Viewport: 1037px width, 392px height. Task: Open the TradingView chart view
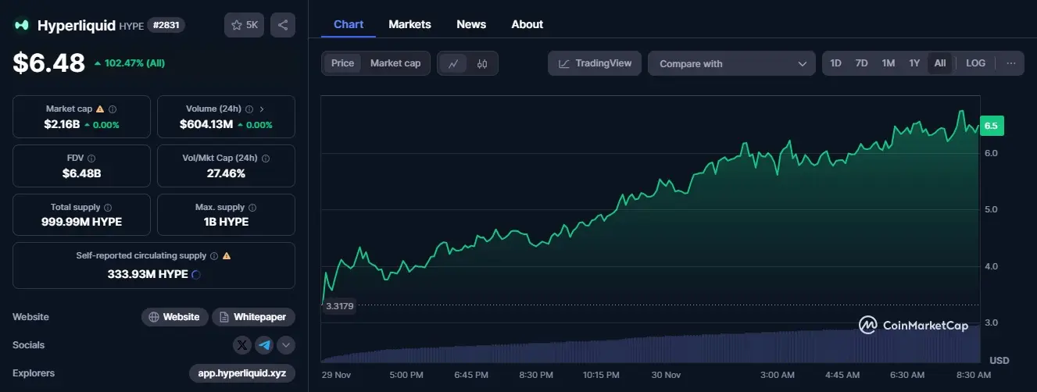(x=595, y=63)
